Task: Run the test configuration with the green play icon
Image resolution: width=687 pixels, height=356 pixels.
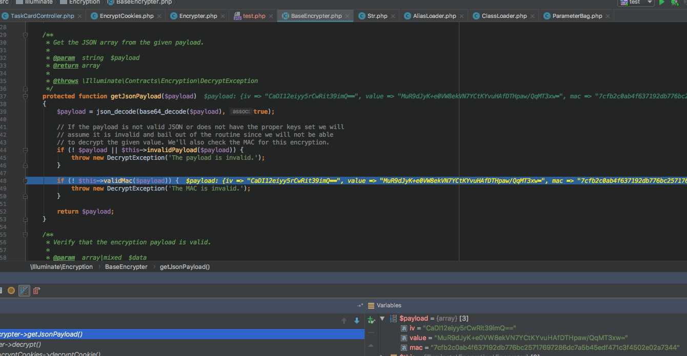Action: click(662, 3)
